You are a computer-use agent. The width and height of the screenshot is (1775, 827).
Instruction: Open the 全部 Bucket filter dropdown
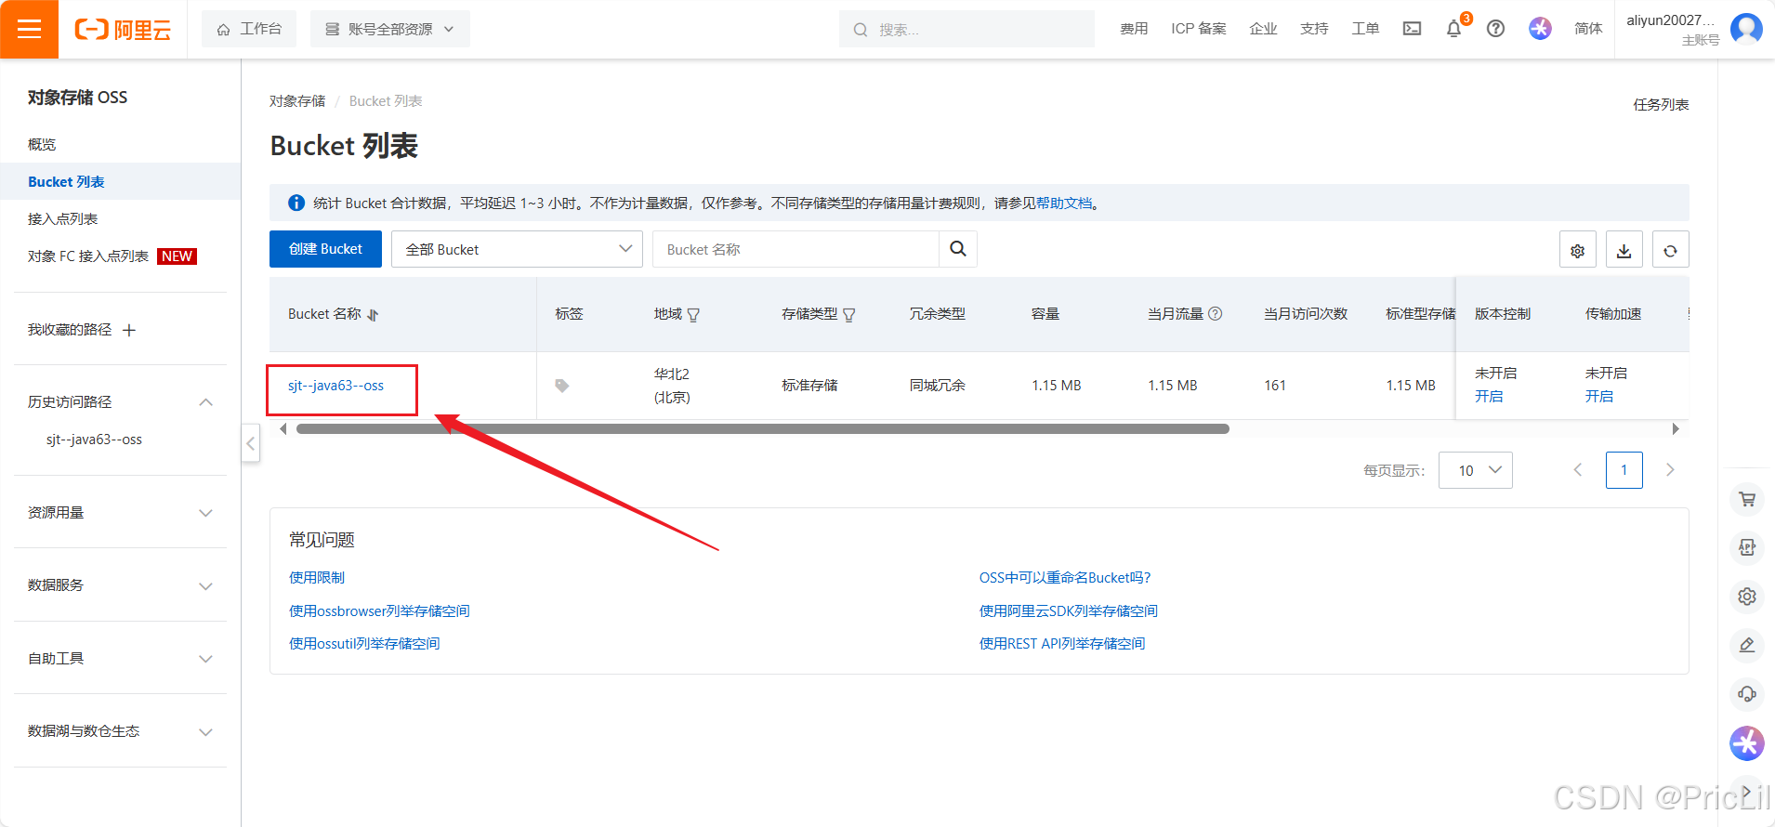point(517,249)
